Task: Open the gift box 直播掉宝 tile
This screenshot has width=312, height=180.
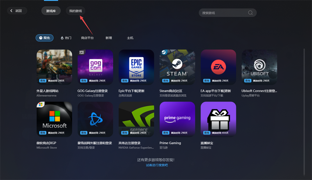Action: (218, 119)
